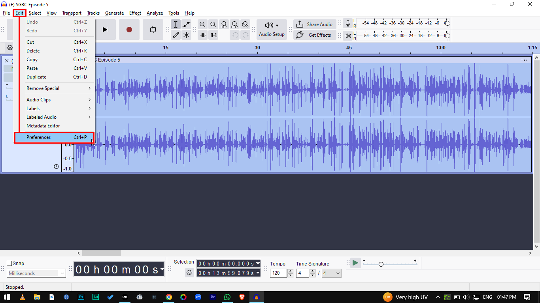Click the Play-at-speed green button
Screen dimensions: 540x303
[355, 263]
